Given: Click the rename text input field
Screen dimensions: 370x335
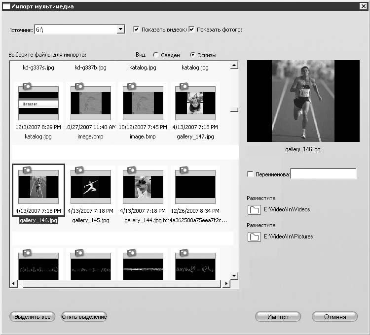Looking at the screenshot, I should click(323, 174).
